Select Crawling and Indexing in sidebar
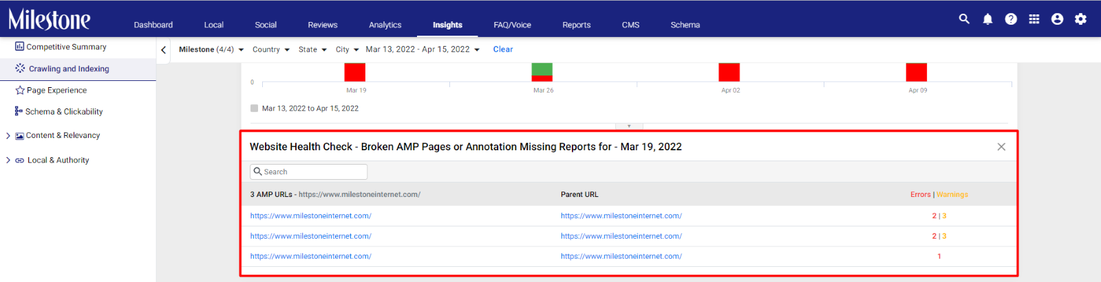The height and width of the screenshot is (282, 1101). (x=69, y=69)
